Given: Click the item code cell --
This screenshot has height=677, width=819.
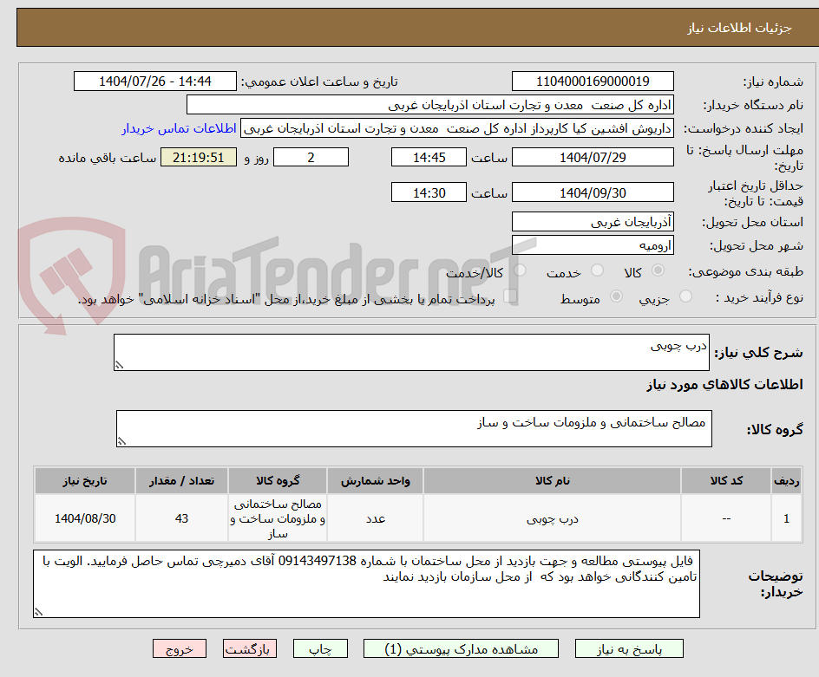Looking at the screenshot, I should 726,518.
